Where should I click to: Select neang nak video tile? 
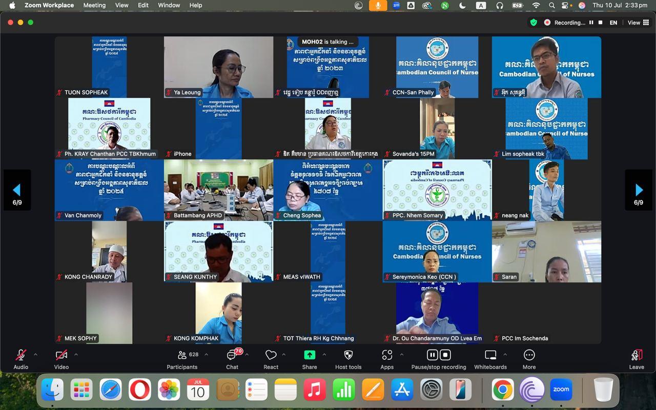click(x=546, y=190)
